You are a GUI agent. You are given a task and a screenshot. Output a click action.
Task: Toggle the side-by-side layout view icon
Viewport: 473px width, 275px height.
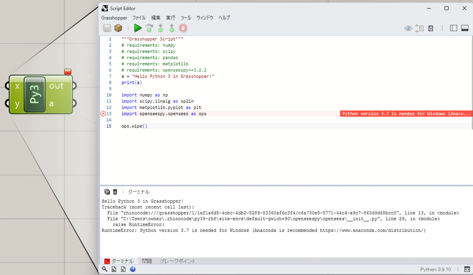click(453, 28)
